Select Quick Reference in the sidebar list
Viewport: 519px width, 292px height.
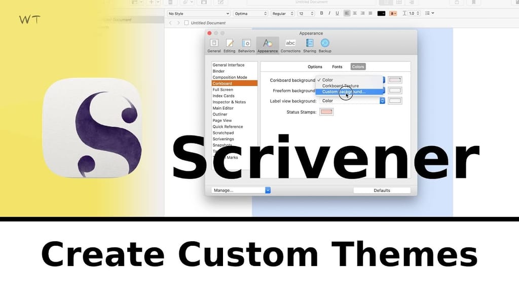pyautogui.click(x=234, y=127)
